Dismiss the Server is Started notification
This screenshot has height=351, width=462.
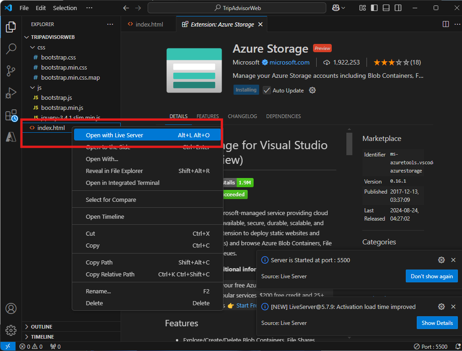[453, 260]
